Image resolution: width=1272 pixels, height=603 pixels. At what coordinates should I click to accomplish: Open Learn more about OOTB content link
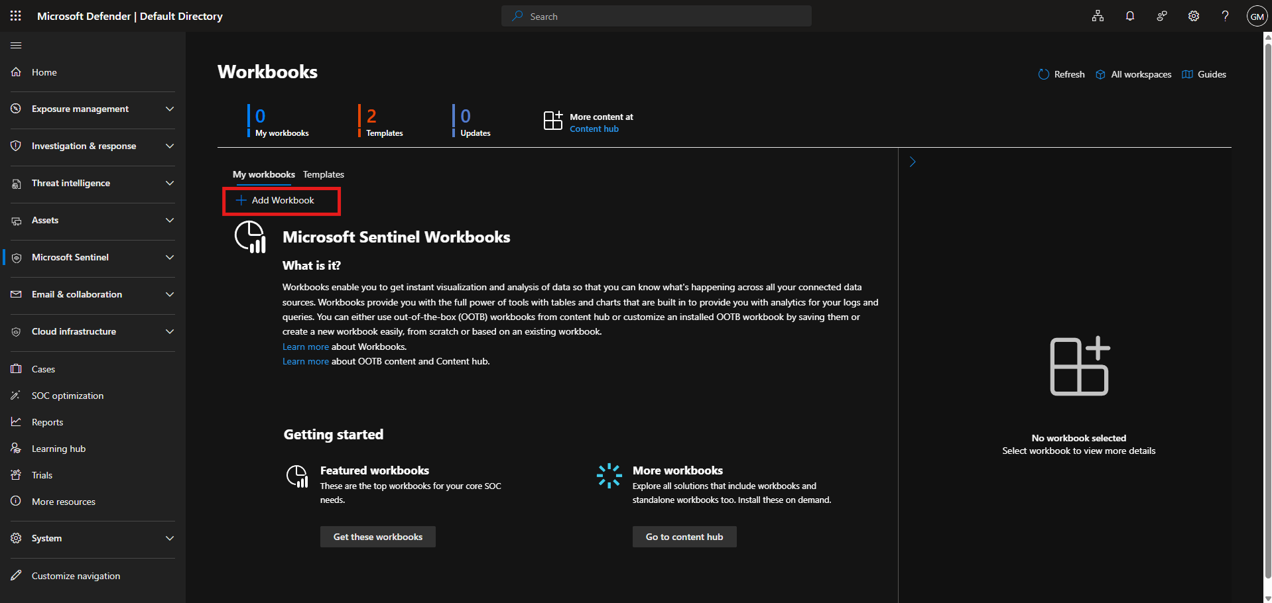pyautogui.click(x=306, y=361)
